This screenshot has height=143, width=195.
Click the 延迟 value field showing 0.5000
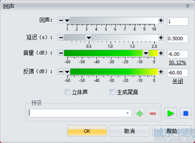click(x=178, y=39)
